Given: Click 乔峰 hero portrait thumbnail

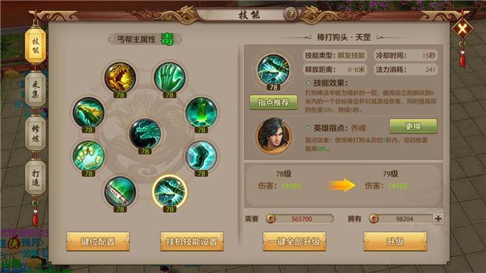Looking at the screenshot, I should coord(273,136).
